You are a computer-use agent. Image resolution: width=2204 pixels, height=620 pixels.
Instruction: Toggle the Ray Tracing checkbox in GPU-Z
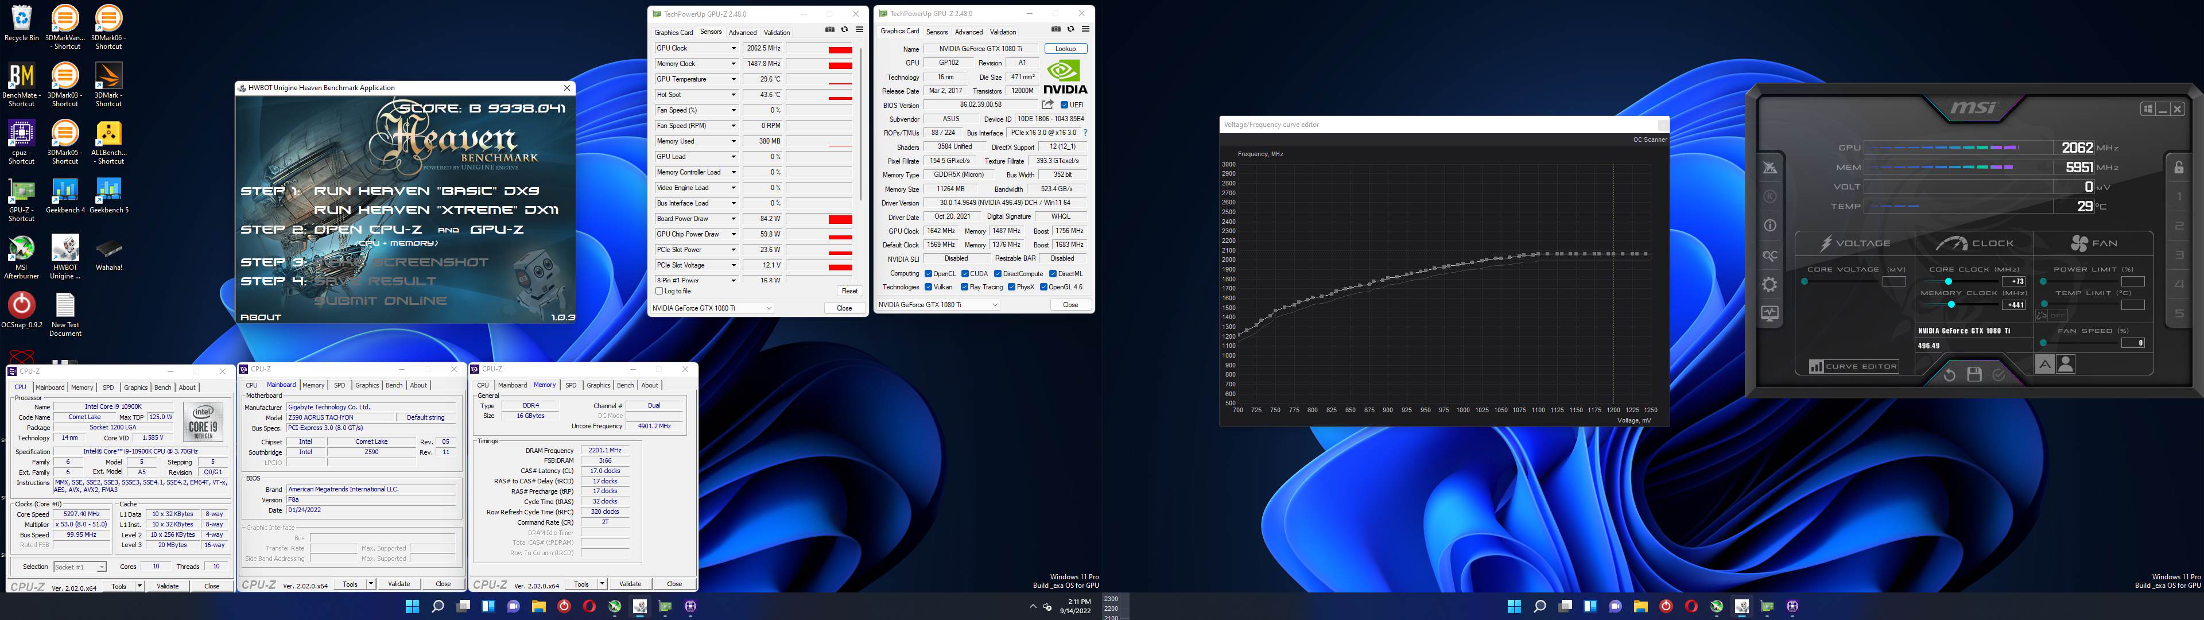click(965, 287)
